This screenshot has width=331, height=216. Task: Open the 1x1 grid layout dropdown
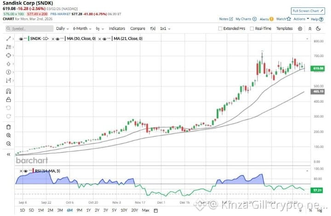point(165,28)
